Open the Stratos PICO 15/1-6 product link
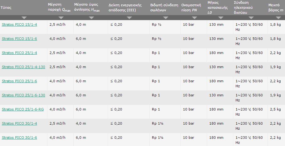This screenshot has width=285, height=146. pyautogui.click(x=19, y=39)
